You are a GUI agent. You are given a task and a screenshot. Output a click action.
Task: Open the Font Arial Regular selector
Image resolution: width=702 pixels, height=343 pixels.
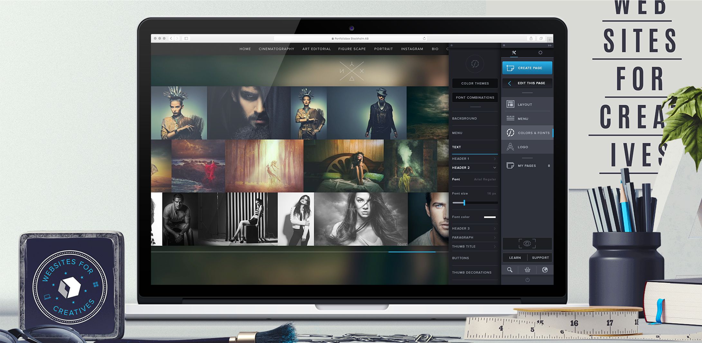click(475, 179)
